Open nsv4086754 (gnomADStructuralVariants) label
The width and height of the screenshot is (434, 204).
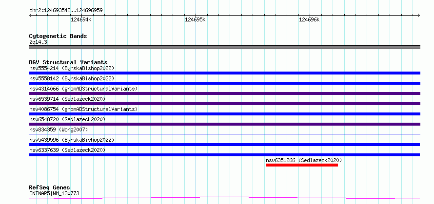pyautogui.click(x=83, y=109)
